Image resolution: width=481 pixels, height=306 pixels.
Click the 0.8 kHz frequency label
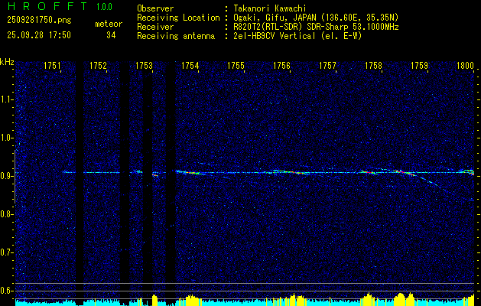tap(6, 214)
